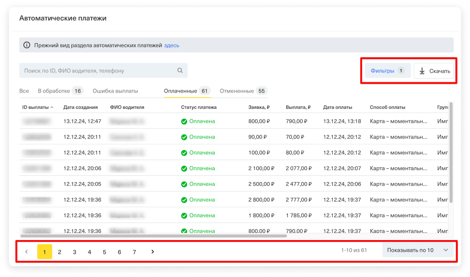470x277 pixels.
Task: Show the Все payments tab
Action: click(x=24, y=91)
